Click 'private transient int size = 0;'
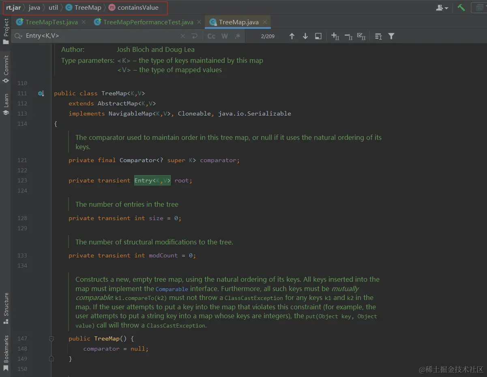 click(x=125, y=218)
